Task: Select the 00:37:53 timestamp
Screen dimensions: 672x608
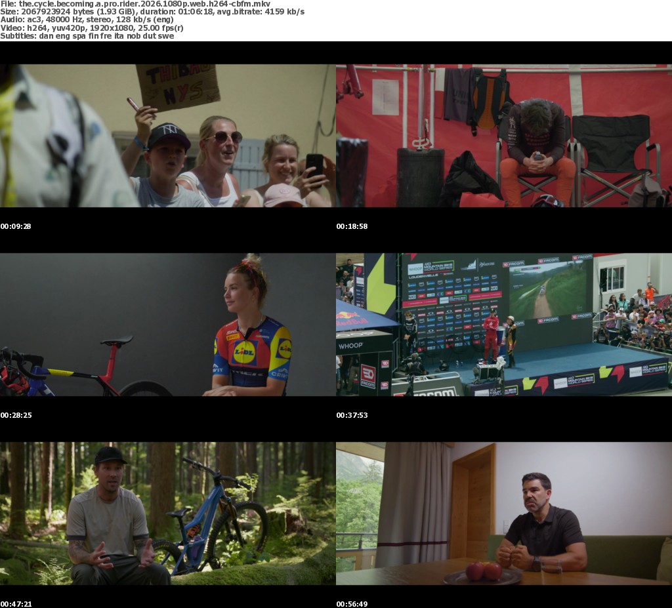Action: pyautogui.click(x=352, y=415)
